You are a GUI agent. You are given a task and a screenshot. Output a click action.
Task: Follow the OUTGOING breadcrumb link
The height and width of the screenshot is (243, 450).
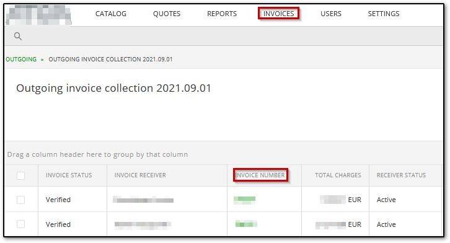[x=21, y=60]
